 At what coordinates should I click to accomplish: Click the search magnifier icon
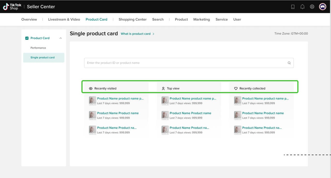[289, 63]
